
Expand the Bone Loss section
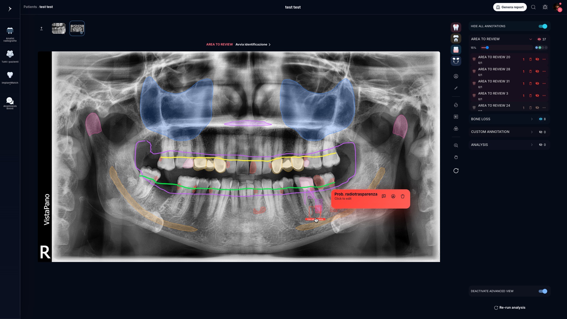532,119
